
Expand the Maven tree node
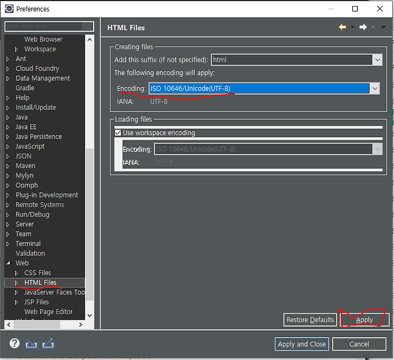coord(8,166)
